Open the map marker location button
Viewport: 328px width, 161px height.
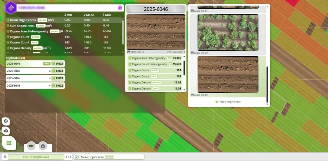(x=6, y=131)
